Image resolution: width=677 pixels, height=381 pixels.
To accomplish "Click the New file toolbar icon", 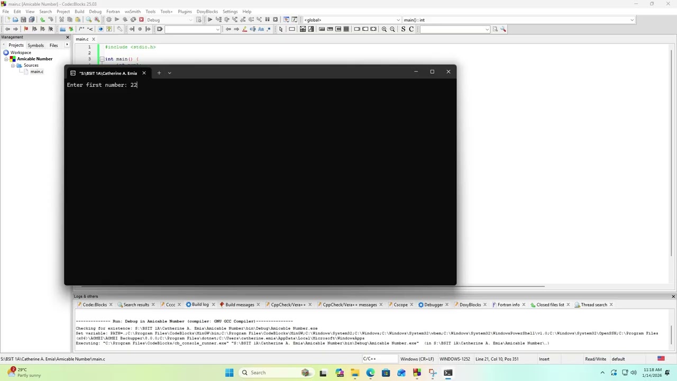I will pos(7,20).
